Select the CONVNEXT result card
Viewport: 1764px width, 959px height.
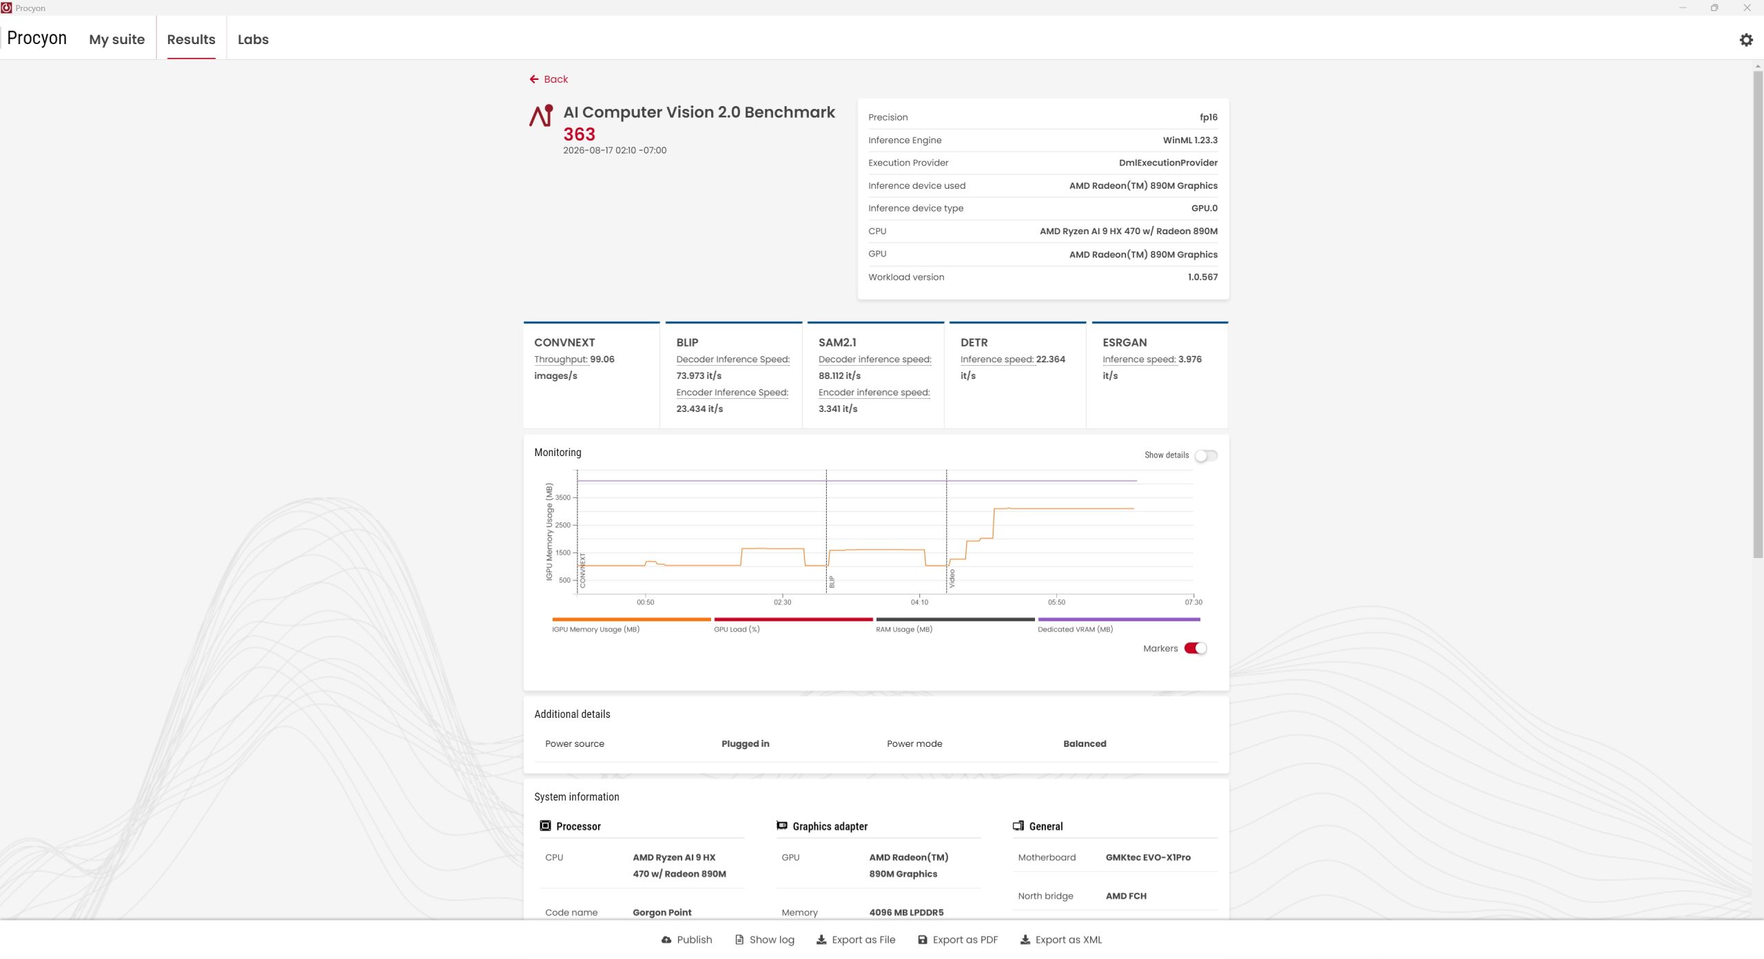click(591, 375)
